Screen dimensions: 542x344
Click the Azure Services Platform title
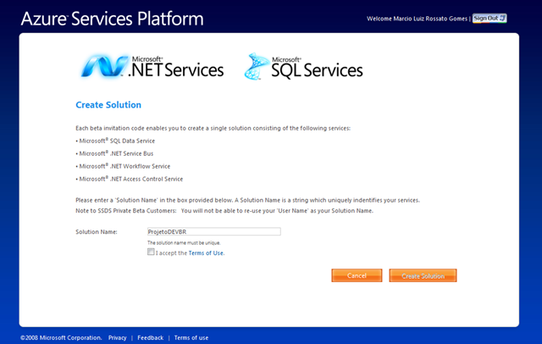[x=113, y=19]
